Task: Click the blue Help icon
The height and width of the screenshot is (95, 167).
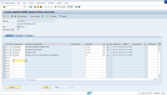Action: pos(76,7)
